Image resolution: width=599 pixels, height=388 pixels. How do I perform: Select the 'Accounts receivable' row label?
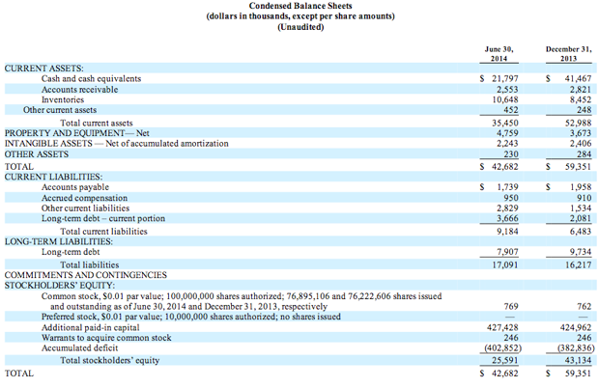pos(80,89)
